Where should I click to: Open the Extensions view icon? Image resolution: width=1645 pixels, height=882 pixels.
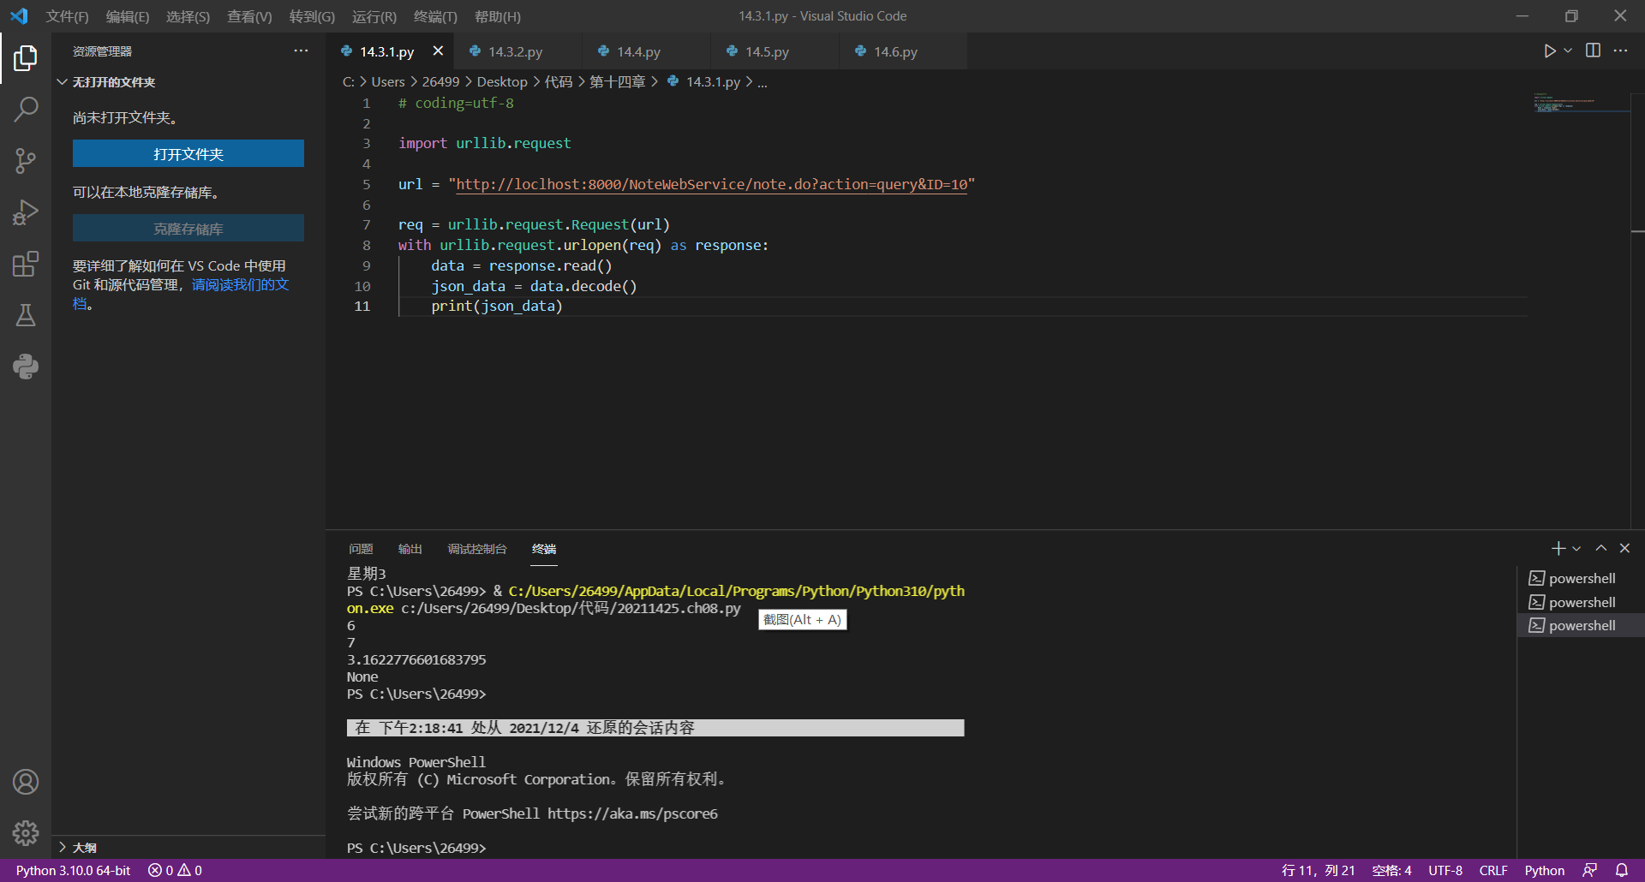click(x=26, y=264)
